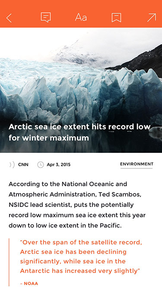Tap the CNN source logo icon
Image resolution: width=162 pixels, height=288 pixels.
tap(12, 165)
